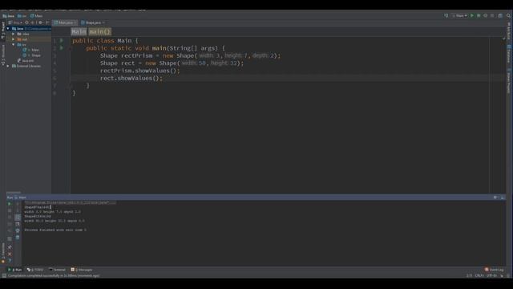Click the java command line in console
Image resolution: width=513 pixels, height=289 pixels.
(70, 203)
